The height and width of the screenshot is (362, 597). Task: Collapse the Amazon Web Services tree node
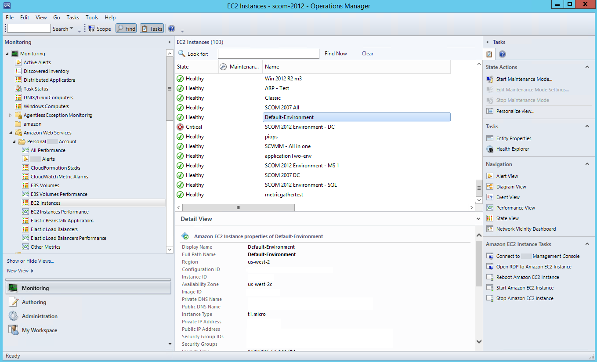click(x=11, y=133)
